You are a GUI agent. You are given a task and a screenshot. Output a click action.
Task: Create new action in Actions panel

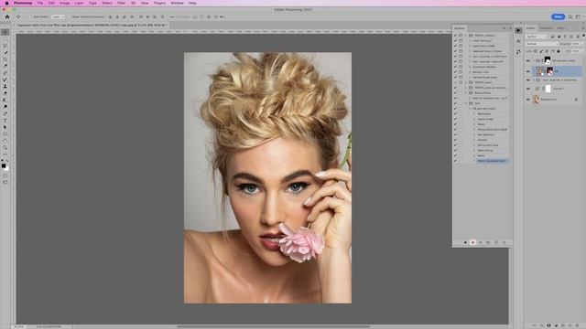496,242
